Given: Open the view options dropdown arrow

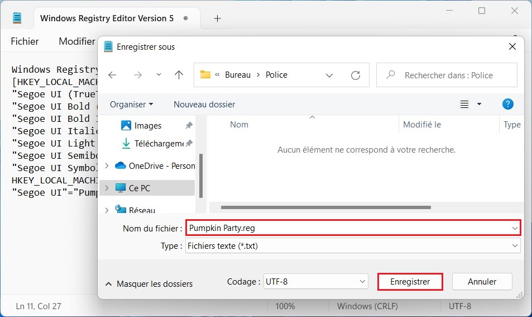Looking at the screenshot, I should pos(479,104).
